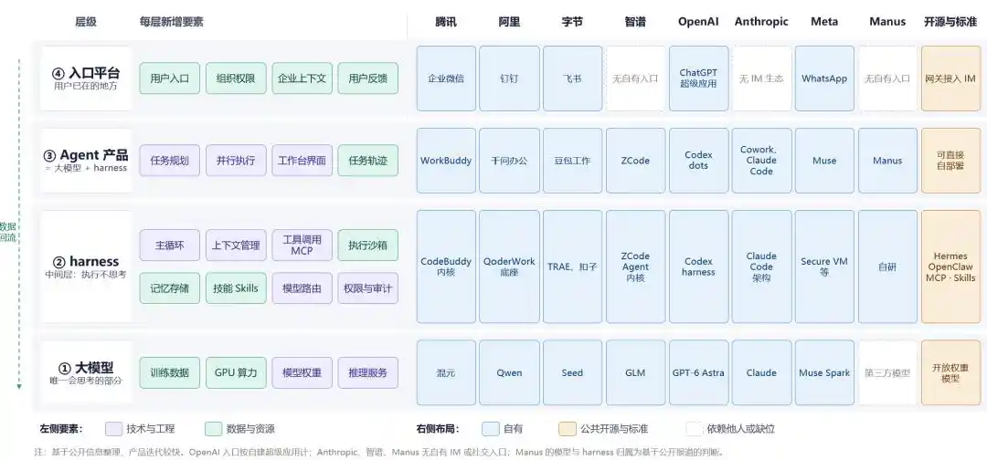
Task: Click the 推理服务 element box
Action: tap(368, 372)
